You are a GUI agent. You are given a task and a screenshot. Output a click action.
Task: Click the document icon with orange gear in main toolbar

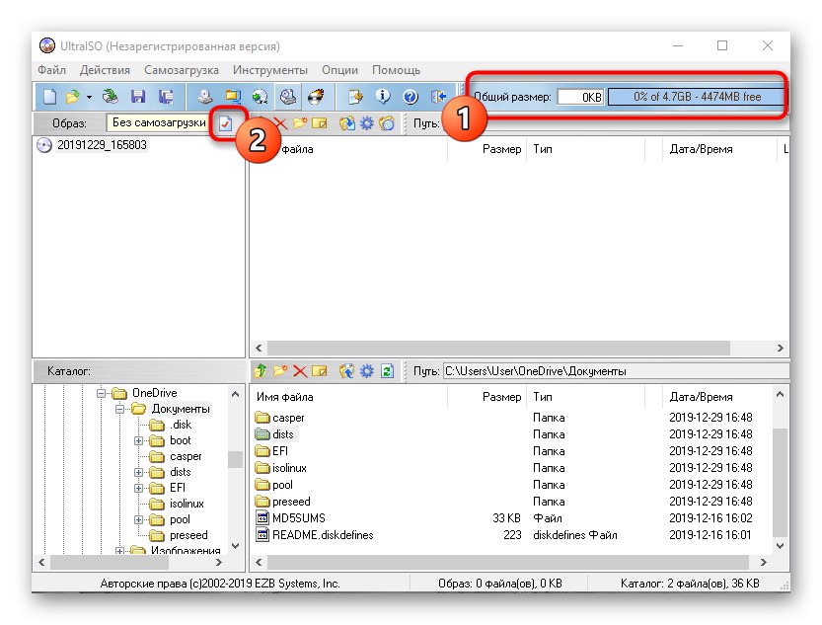tap(355, 97)
